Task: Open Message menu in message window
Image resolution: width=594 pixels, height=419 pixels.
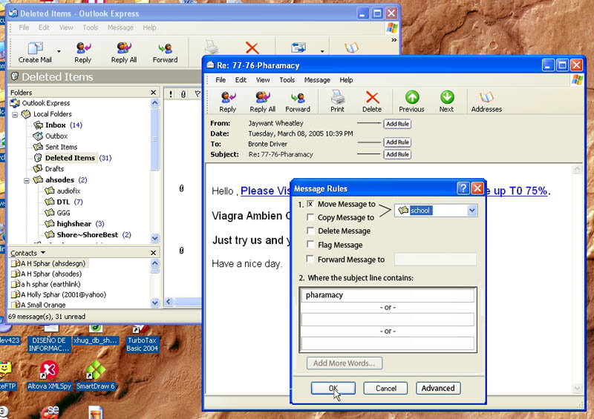Action: 317,80
